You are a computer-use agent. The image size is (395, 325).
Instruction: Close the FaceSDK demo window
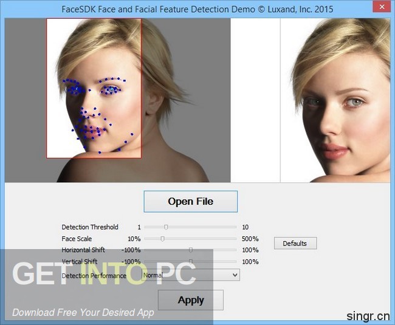382,7
